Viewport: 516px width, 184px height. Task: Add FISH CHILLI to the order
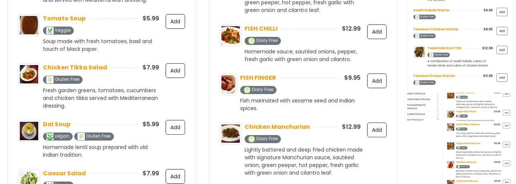coord(377,32)
